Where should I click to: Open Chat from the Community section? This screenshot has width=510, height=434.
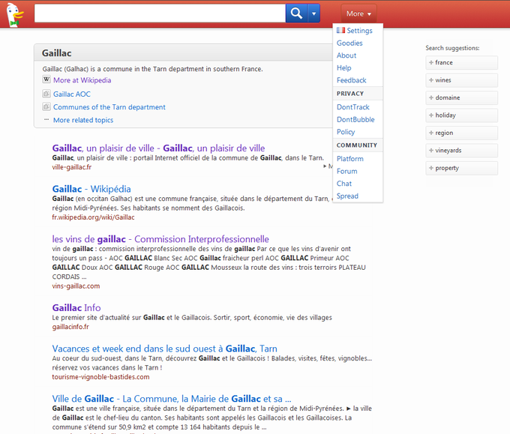click(x=344, y=184)
